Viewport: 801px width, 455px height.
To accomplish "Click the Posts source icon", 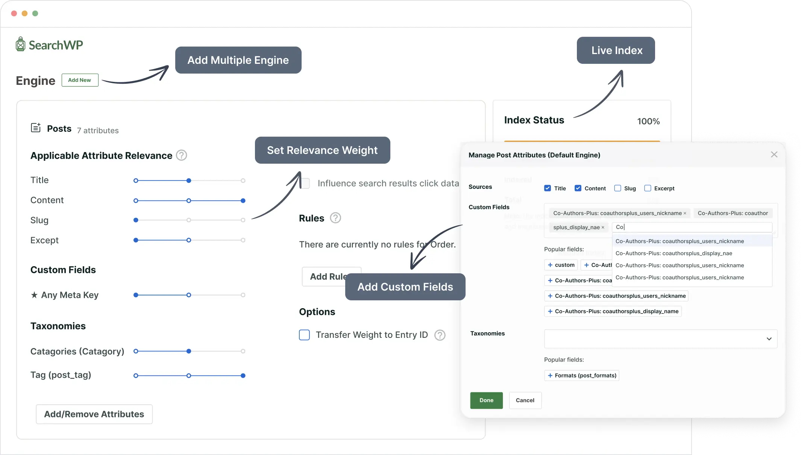I will (36, 128).
